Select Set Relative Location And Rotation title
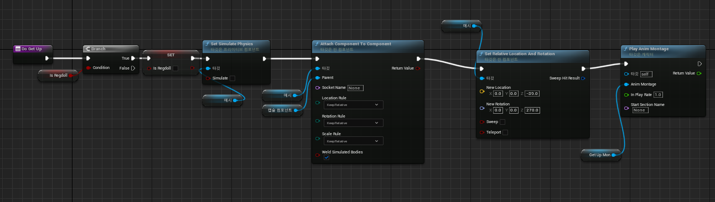715x202 pixels. coord(519,54)
